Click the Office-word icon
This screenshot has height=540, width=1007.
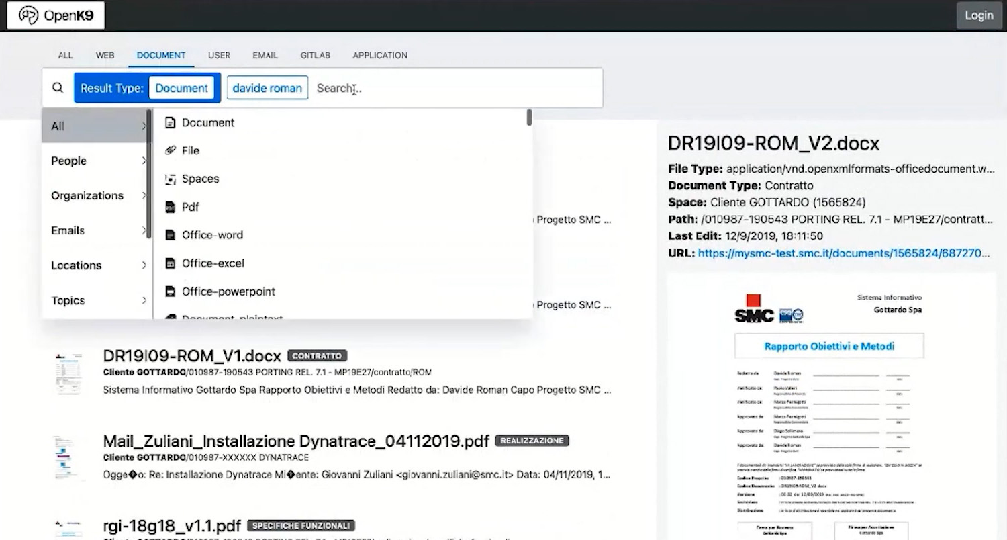tap(171, 235)
